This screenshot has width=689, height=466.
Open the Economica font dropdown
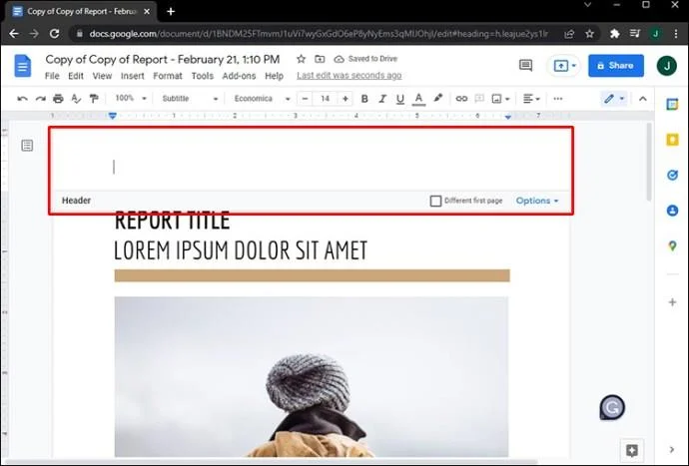coord(262,99)
